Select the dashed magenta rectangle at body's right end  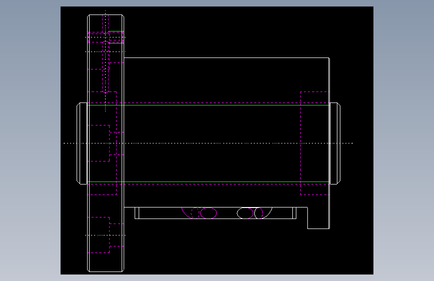point(315,143)
